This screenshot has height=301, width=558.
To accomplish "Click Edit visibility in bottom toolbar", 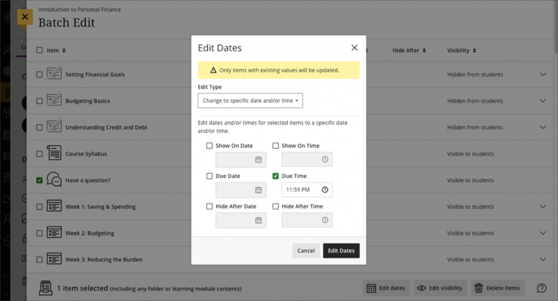I will pyautogui.click(x=440, y=288).
